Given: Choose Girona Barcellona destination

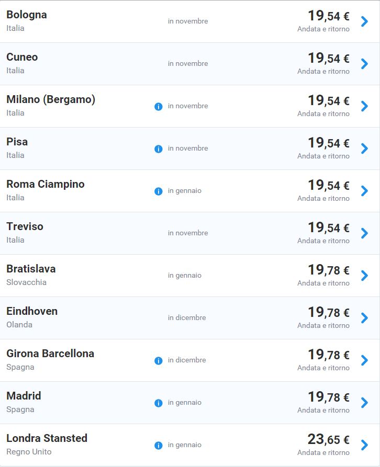Looking at the screenshot, I should point(50,354).
